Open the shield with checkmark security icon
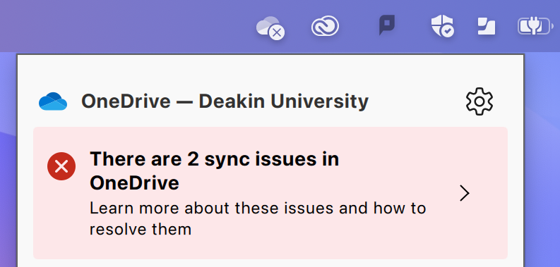This screenshot has width=560, height=267. coord(442,26)
